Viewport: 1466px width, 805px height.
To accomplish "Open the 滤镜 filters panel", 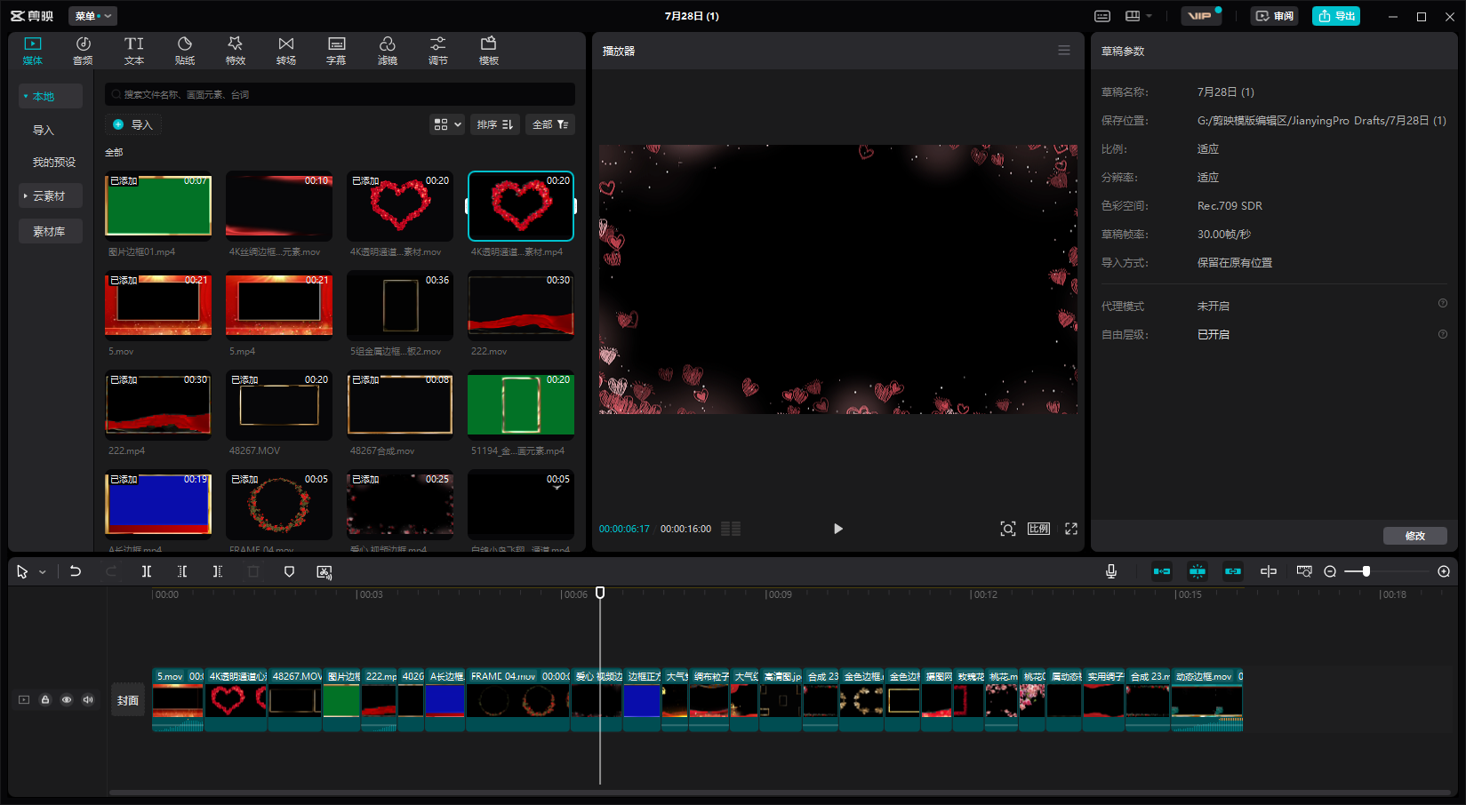I will pos(388,51).
